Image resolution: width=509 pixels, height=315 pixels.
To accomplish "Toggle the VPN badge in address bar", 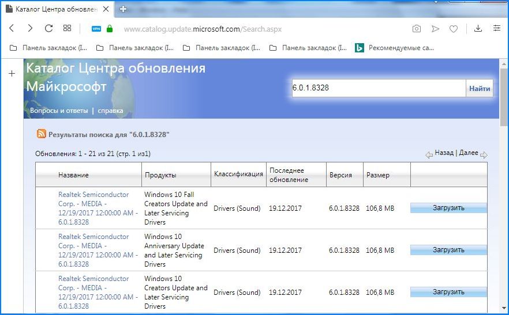I will coord(96,29).
